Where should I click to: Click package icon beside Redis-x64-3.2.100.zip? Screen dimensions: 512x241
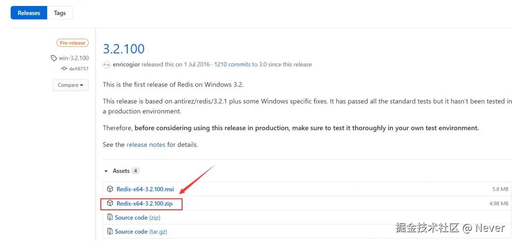pyautogui.click(x=110, y=203)
